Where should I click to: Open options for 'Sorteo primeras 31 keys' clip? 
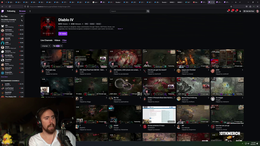pyautogui.click(x=174, y=126)
